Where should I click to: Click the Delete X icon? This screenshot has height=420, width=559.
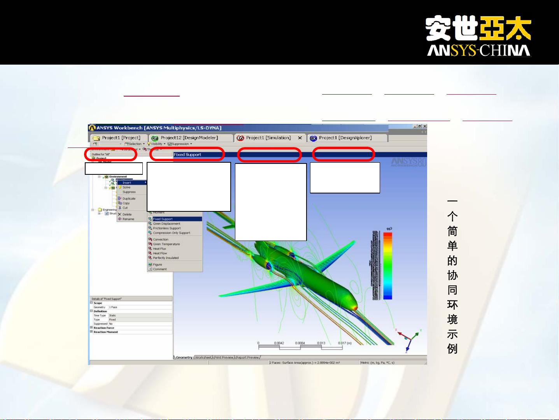coord(120,214)
